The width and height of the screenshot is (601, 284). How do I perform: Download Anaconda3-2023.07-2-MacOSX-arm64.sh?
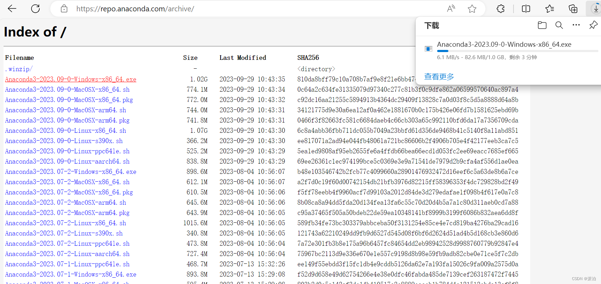(x=66, y=203)
